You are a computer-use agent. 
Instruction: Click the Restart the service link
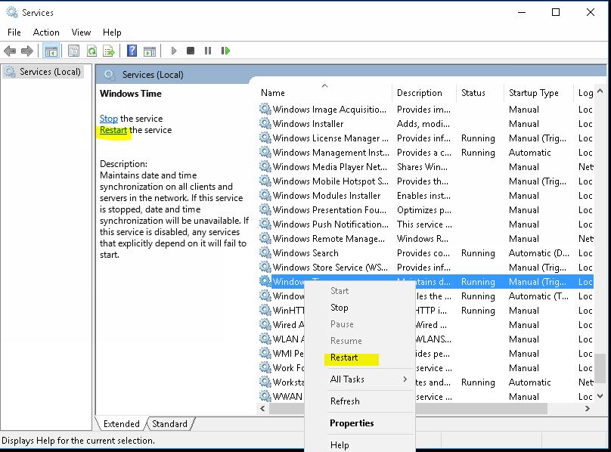click(113, 130)
